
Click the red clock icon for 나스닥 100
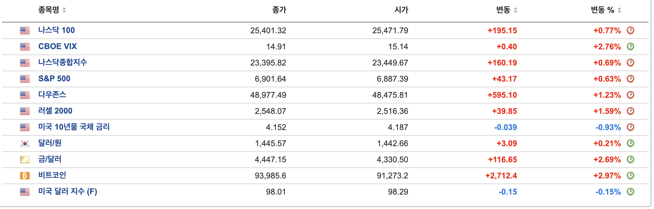pyautogui.click(x=630, y=30)
